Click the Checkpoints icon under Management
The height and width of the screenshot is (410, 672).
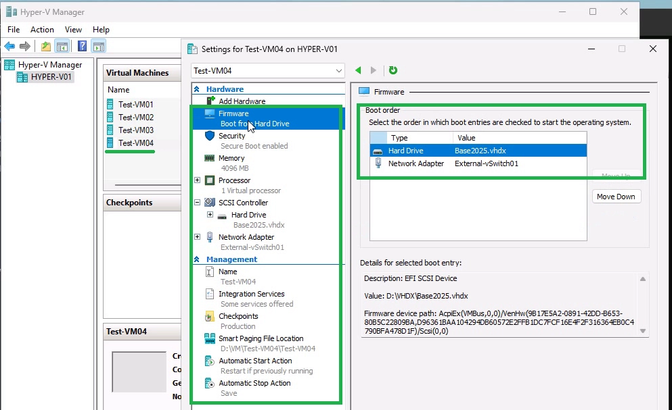click(210, 316)
